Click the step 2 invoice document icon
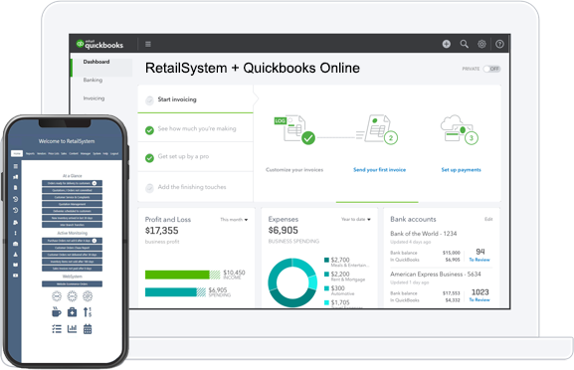 tap(377, 129)
